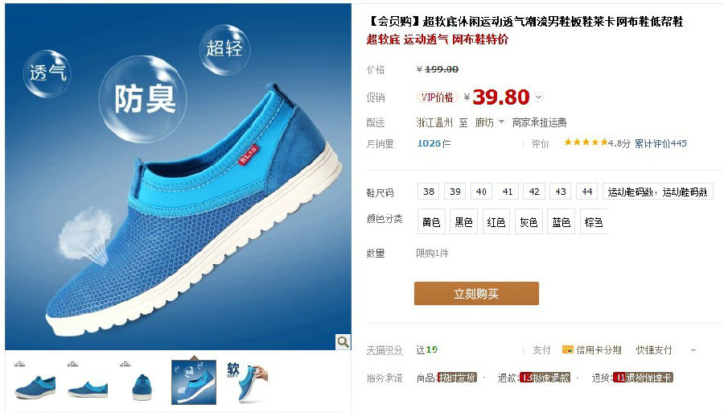
Task: Click the 退货保障卡 return badge
Action: pos(644,378)
